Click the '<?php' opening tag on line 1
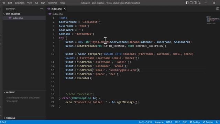220x124 pixels. click(63, 18)
